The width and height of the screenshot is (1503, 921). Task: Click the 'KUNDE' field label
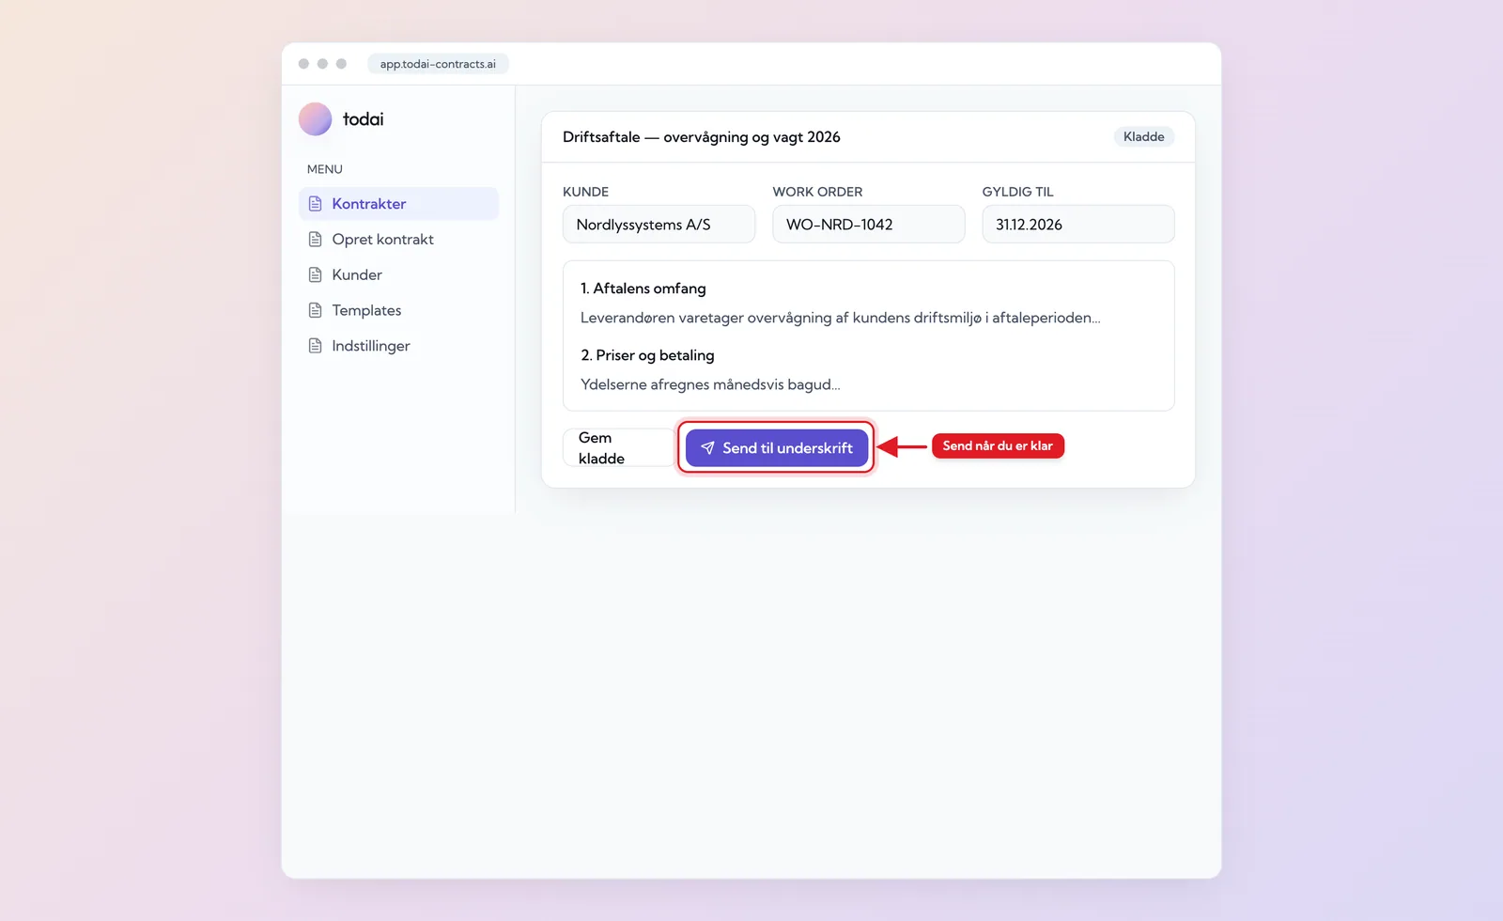(x=586, y=192)
